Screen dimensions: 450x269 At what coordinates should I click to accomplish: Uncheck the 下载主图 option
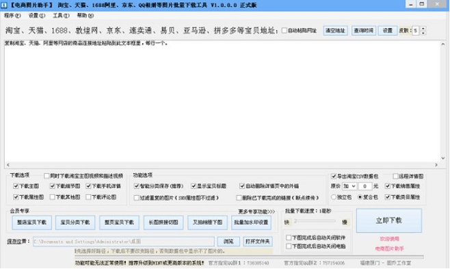pyautogui.click(x=16, y=186)
